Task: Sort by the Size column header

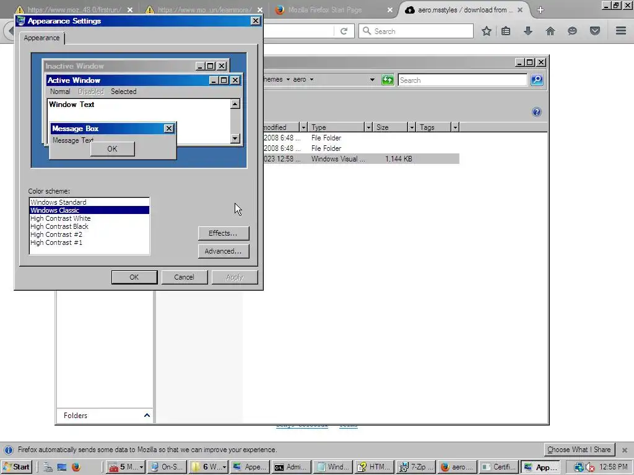Action: tap(390, 127)
